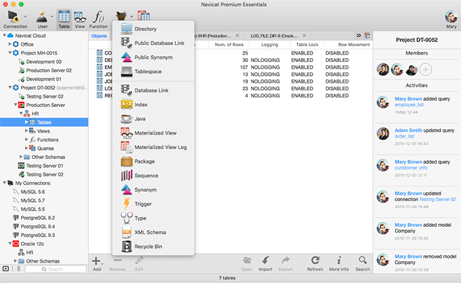Close the HR Production tab
Viewport: 461px width, 283px height.
pos(237,36)
